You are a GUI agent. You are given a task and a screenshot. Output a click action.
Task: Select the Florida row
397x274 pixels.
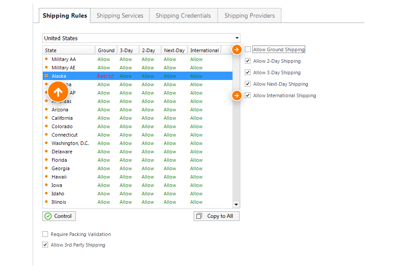tap(138, 160)
